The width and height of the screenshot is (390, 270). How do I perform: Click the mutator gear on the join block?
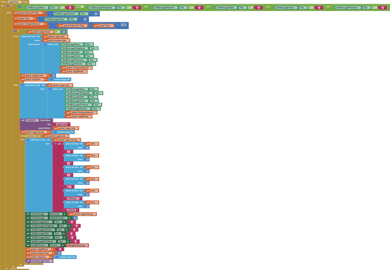[x=55, y=144]
